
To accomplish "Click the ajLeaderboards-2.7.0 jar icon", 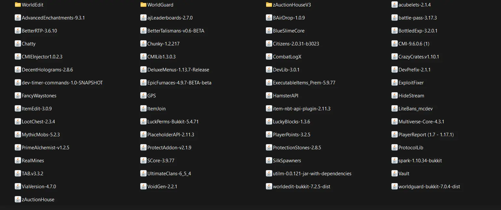I will coord(143,18).
